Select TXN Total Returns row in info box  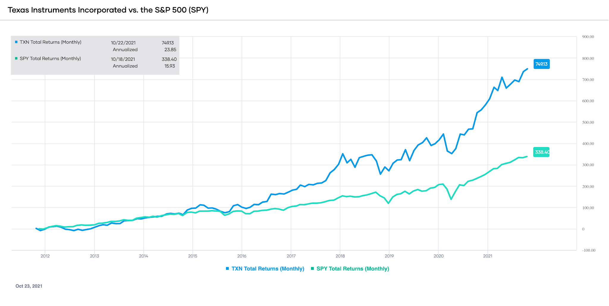95,46
